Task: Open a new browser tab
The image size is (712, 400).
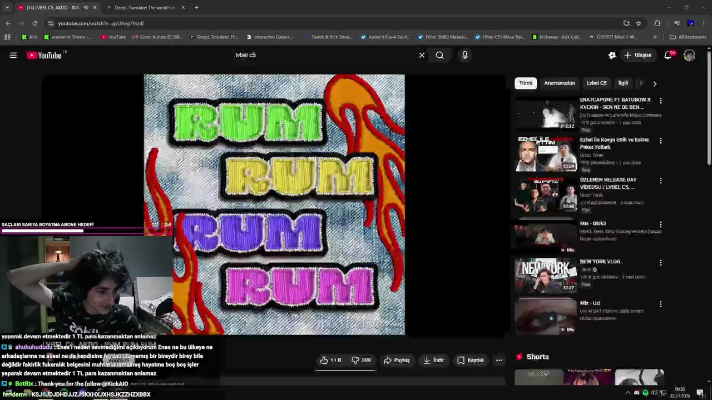Action: click(196, 7)
